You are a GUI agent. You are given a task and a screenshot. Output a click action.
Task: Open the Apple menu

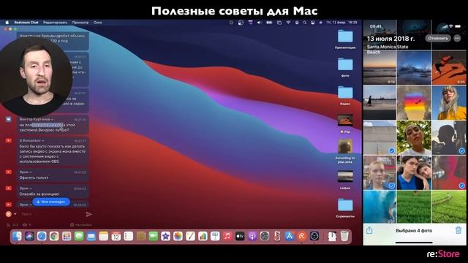7,23
